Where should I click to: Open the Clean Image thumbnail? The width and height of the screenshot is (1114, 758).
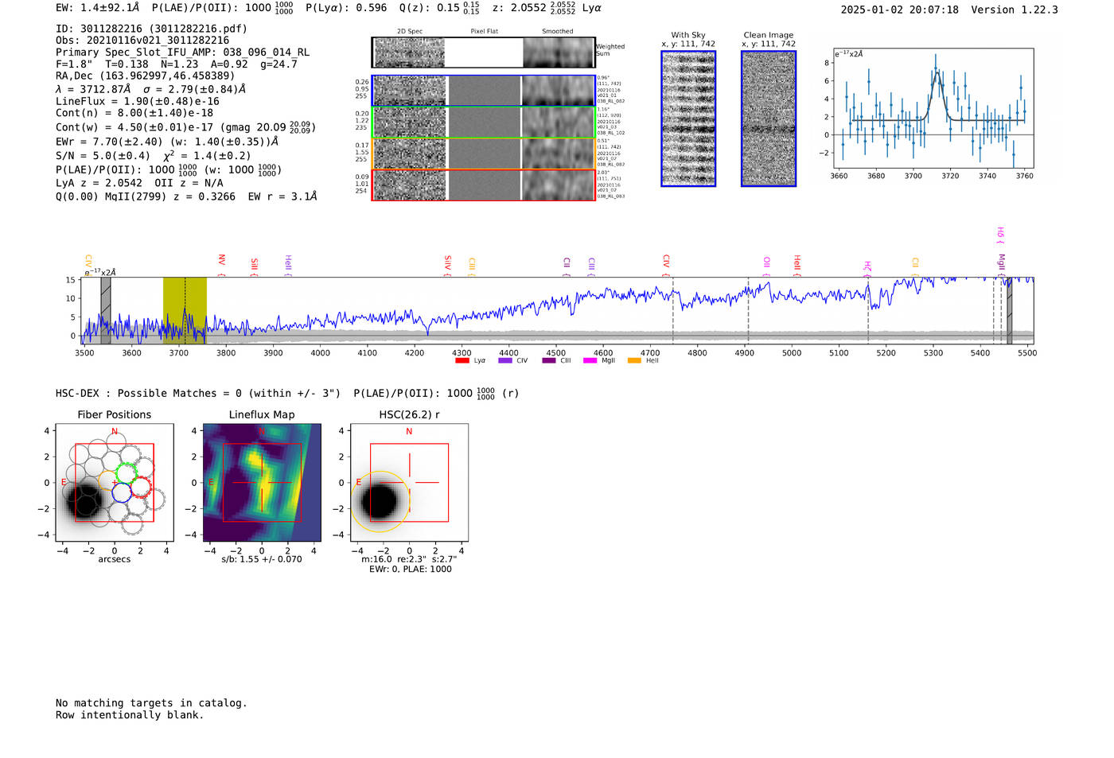pyautogui.click(x=769, y=119)
